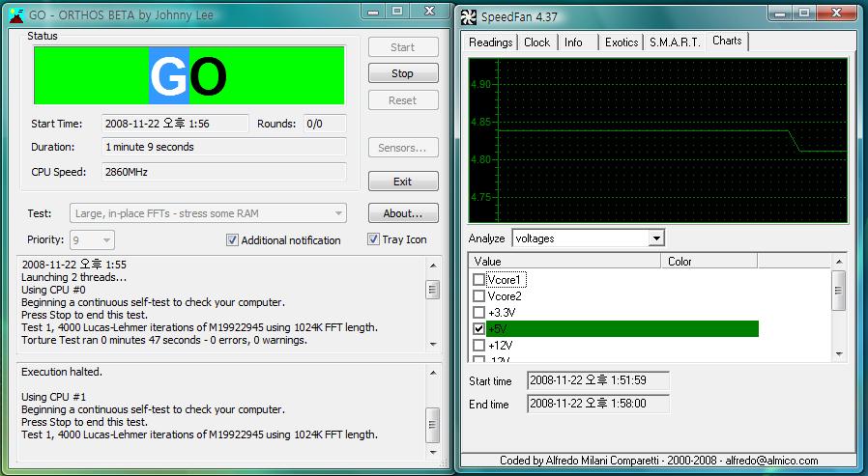Click up arrow of CPU #1 log scrollbar
The width and height of the screenshot is (868, 476).
(x=433, y=373)
